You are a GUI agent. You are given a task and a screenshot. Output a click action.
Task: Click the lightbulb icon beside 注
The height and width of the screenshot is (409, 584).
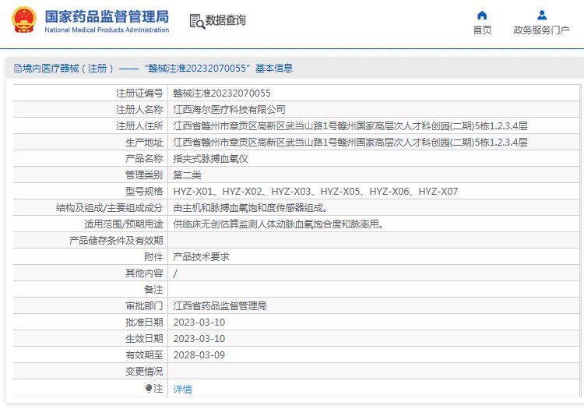tap(149, 389)
